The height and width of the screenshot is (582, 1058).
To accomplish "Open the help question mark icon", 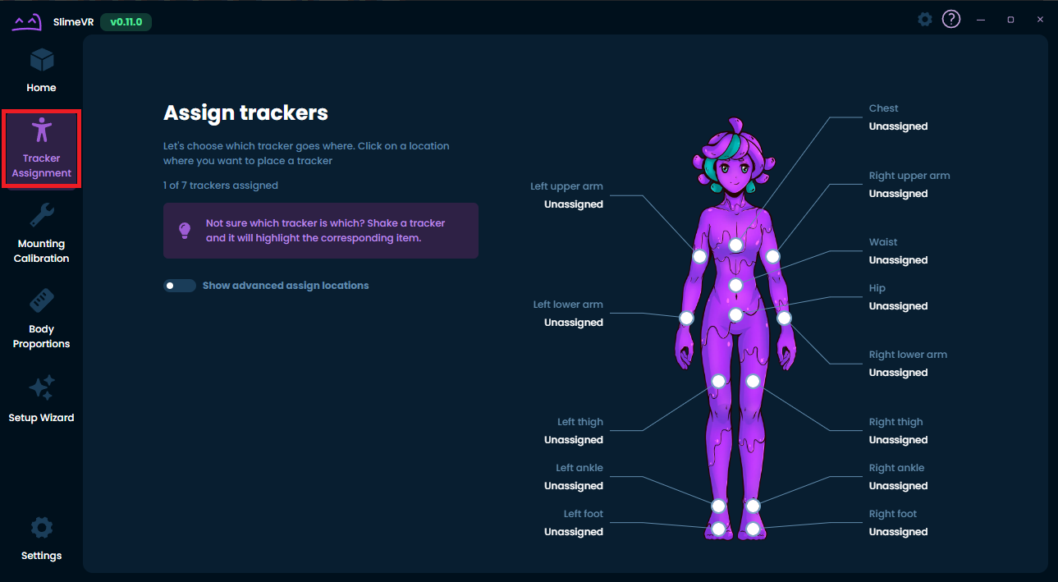I will (950, 19).
